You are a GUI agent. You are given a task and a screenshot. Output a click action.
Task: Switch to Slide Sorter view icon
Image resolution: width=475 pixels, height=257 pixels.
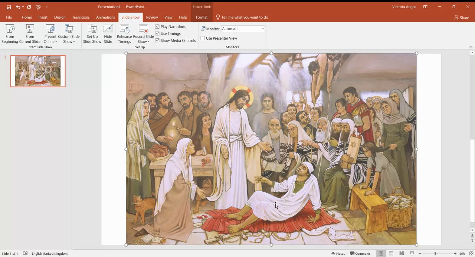[391, 254]
